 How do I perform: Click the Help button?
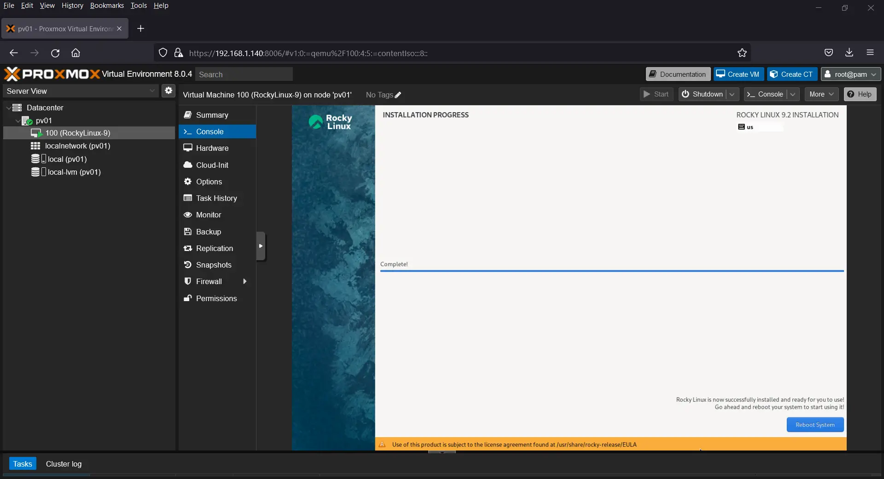coord(860,94)
